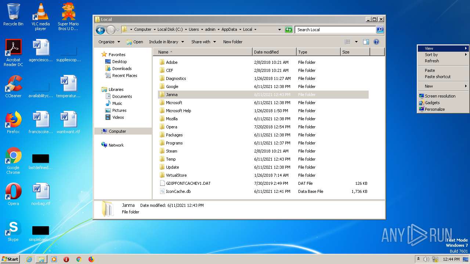
Task: Open the Include in library dropdown
Action: 166,42
